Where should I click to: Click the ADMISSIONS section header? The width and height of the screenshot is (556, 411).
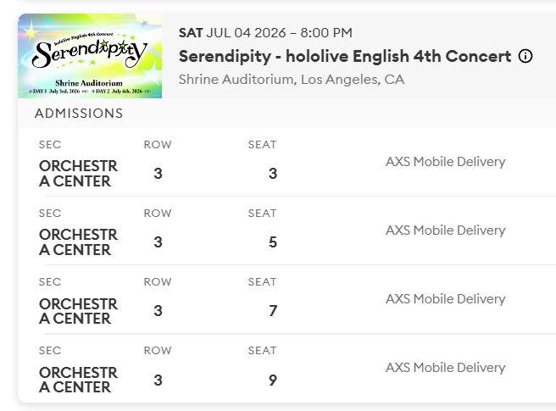pos(79,114)
